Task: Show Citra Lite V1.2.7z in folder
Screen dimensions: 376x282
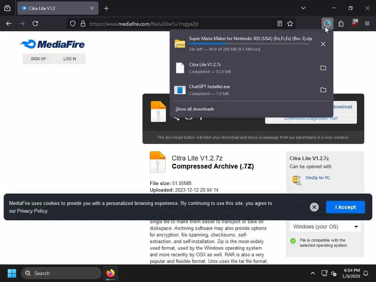Action: pos(323,68)
